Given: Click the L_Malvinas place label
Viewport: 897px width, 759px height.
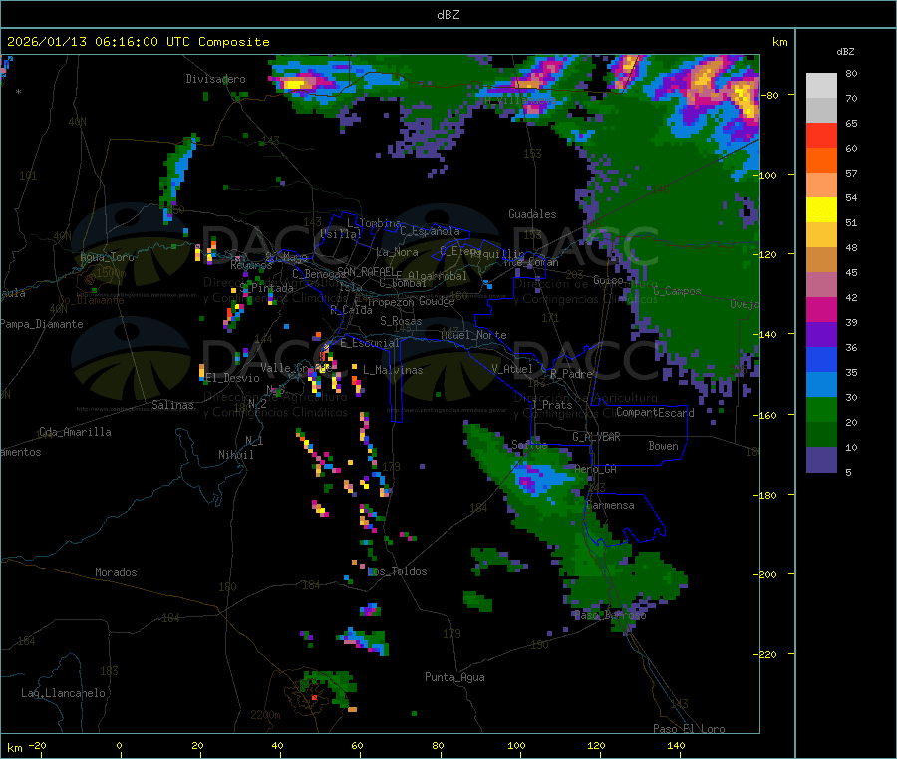Looking at the screenshot, I should (x=393, y=370).
